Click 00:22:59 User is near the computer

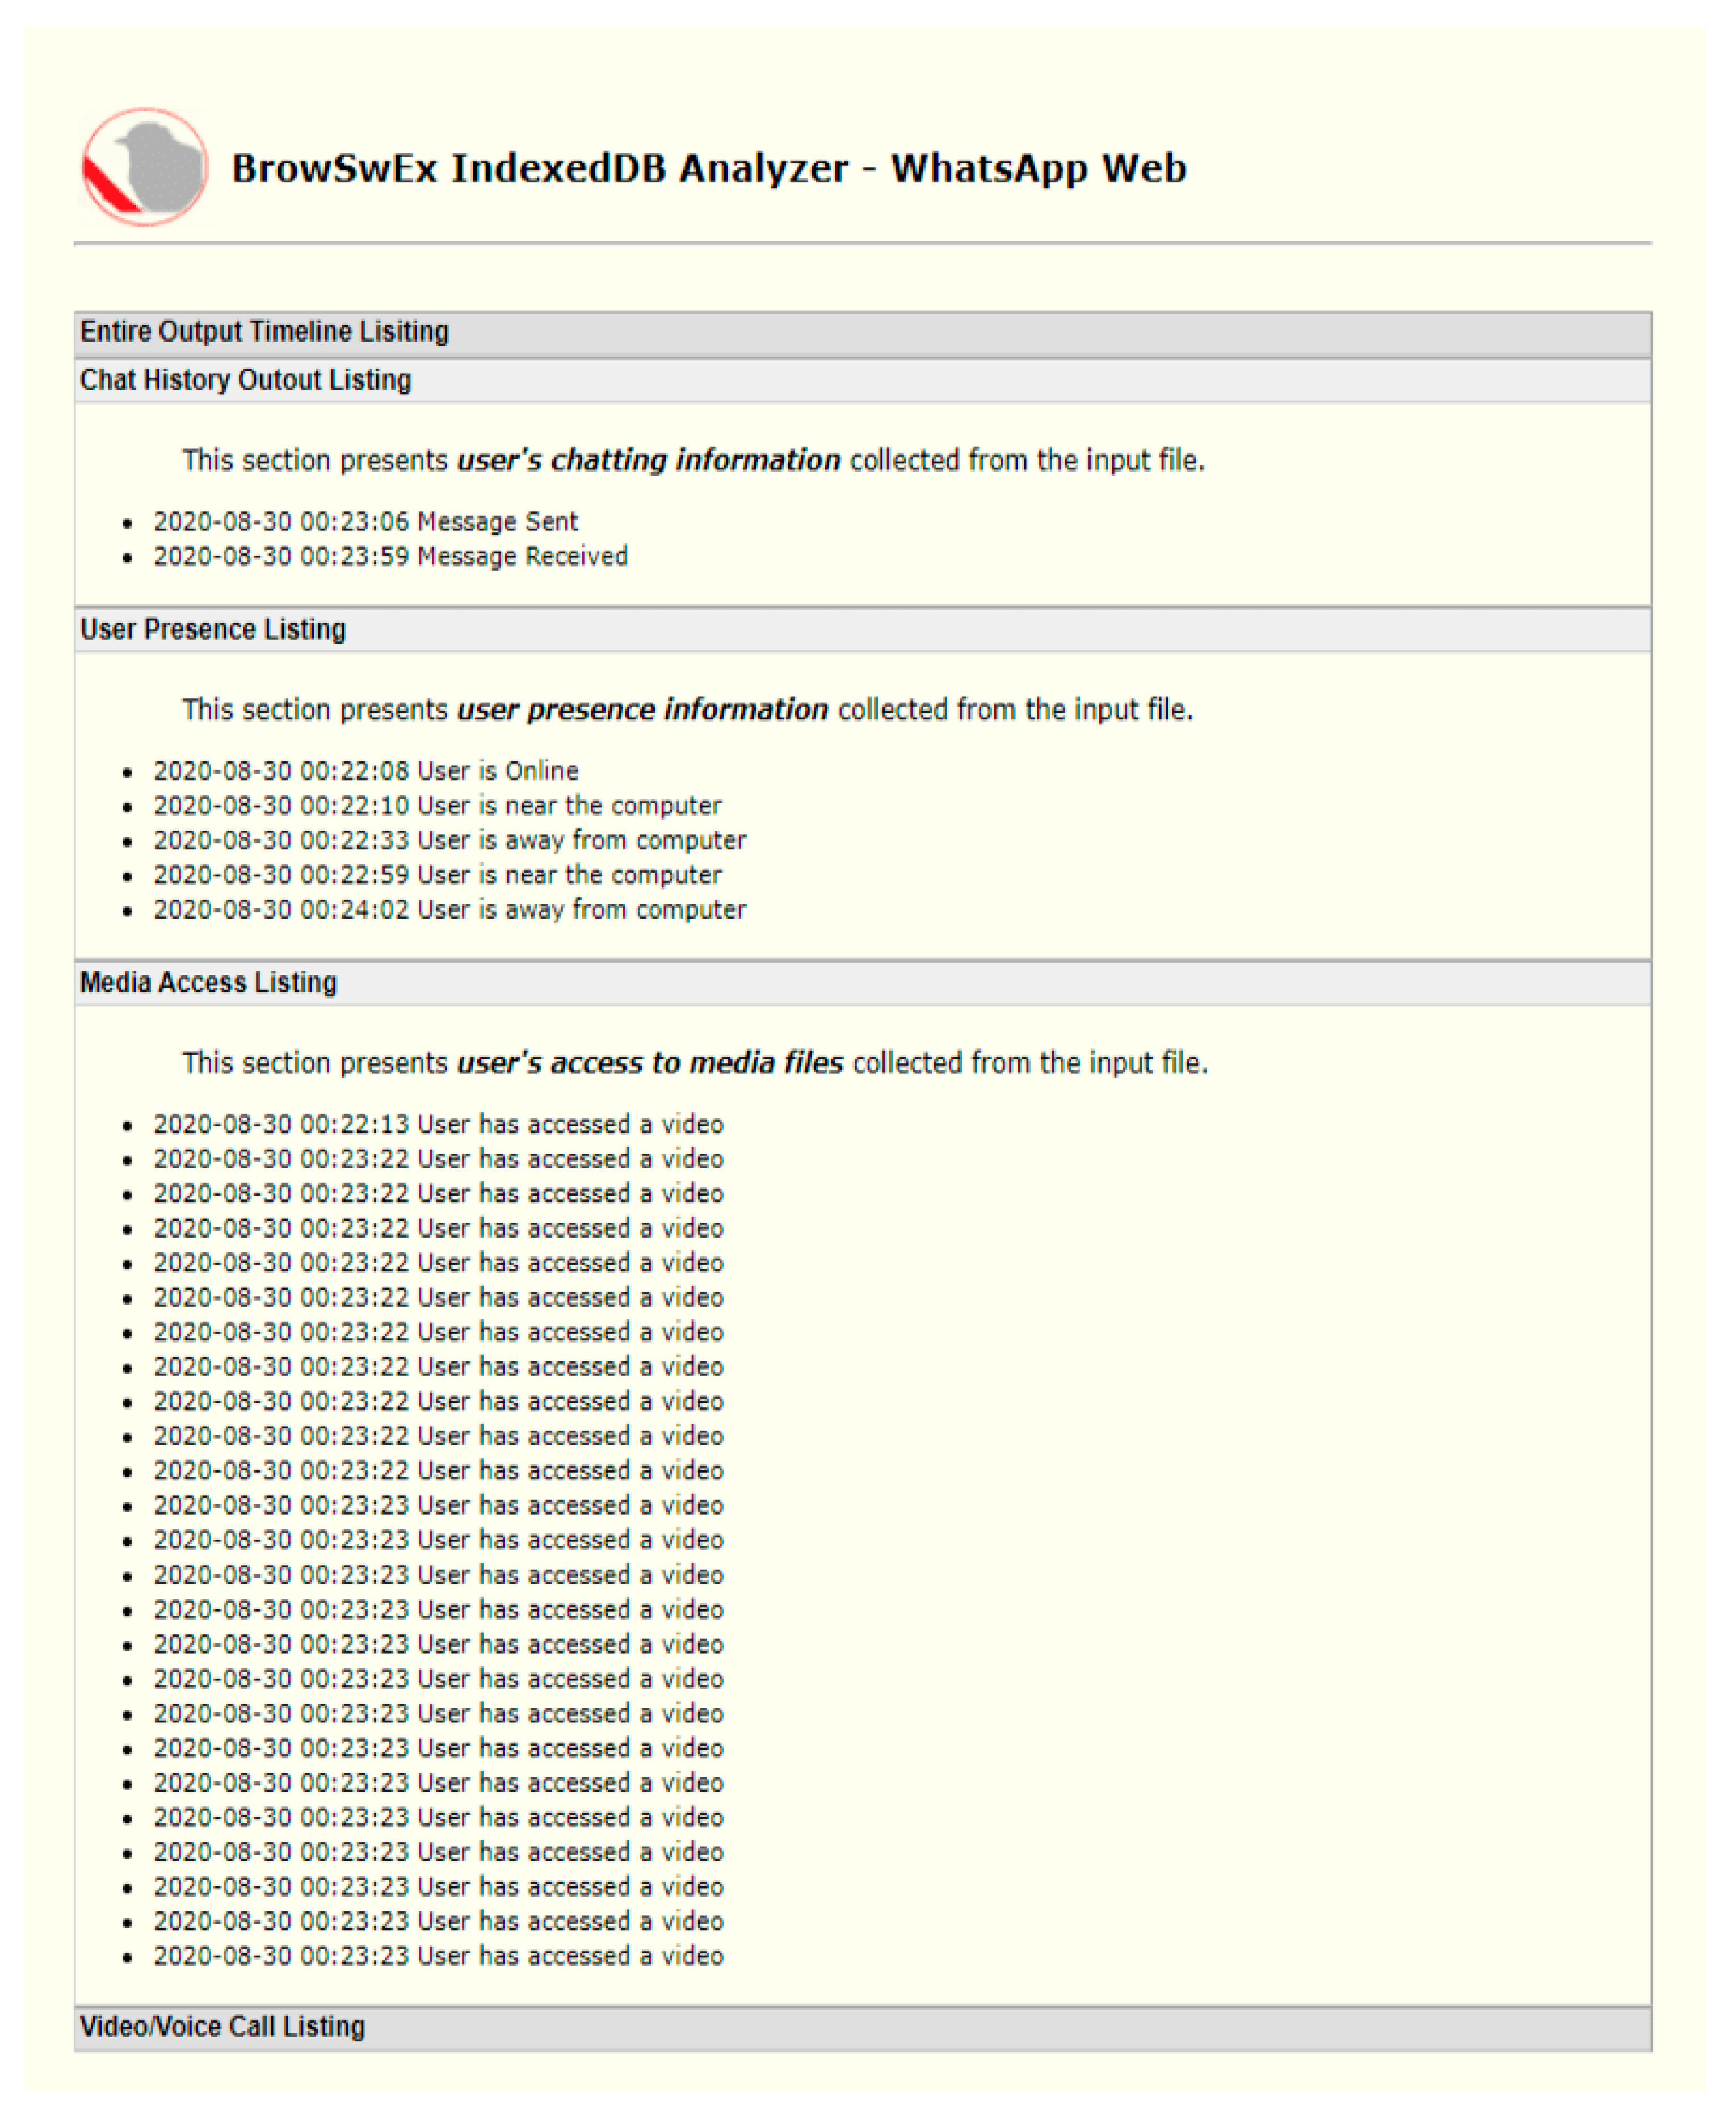[x=437, y=874]
